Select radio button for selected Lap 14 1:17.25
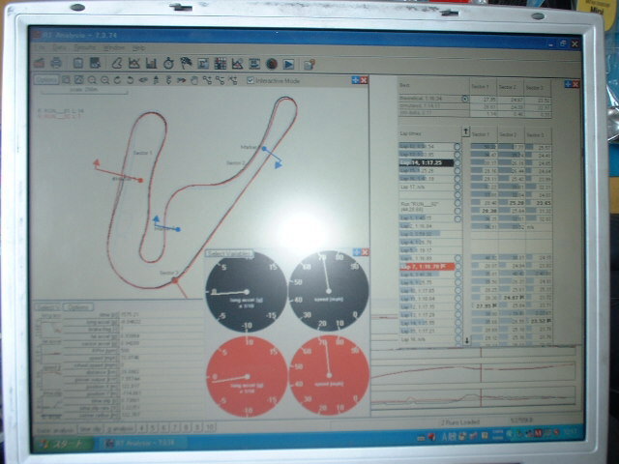Image resolution: width=619 pixels, height=464 pixels. (457, 162)
